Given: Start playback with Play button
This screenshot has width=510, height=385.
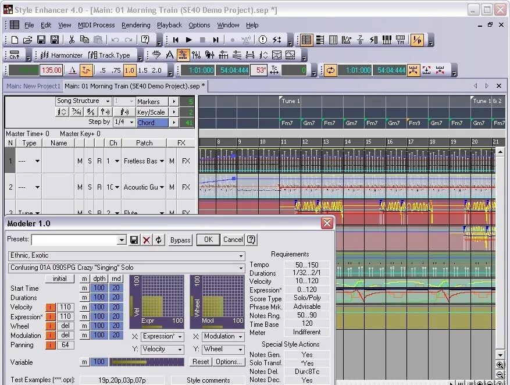Looking at the screenshot, I should [x=188, y=40].
